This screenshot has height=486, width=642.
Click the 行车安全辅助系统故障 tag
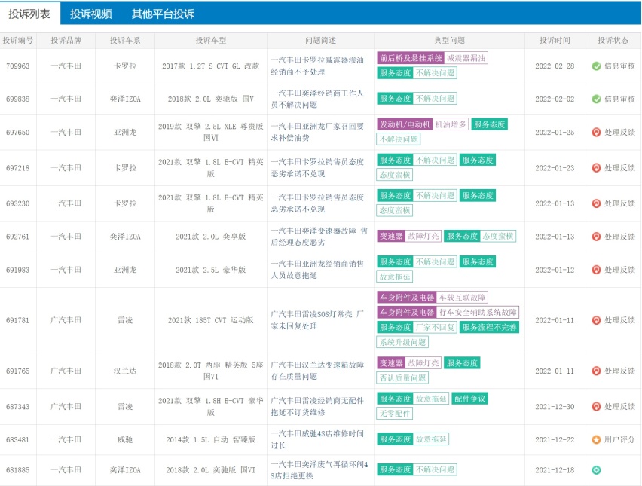[x=478, y=313]
